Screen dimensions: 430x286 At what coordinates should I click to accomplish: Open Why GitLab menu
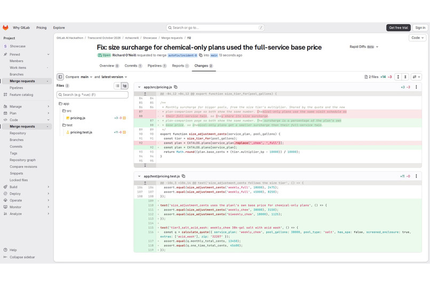[x=21, y=28]
